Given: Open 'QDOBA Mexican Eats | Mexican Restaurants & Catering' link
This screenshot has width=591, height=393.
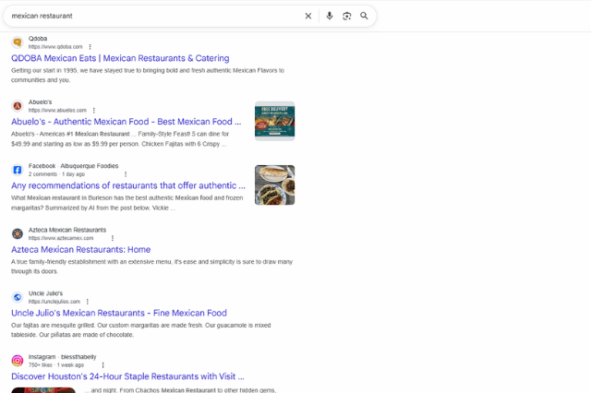Looking at the screenshot, I should click(120, 58).
